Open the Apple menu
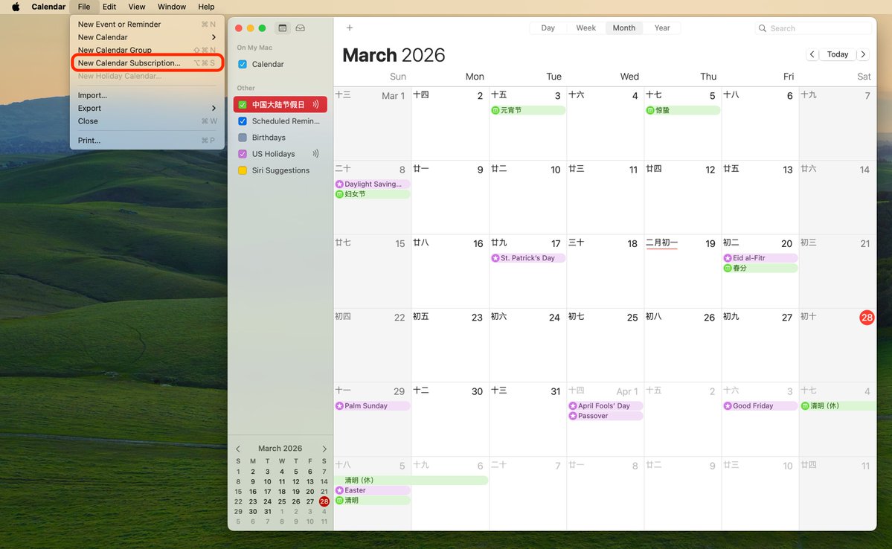 pos(16,7)
